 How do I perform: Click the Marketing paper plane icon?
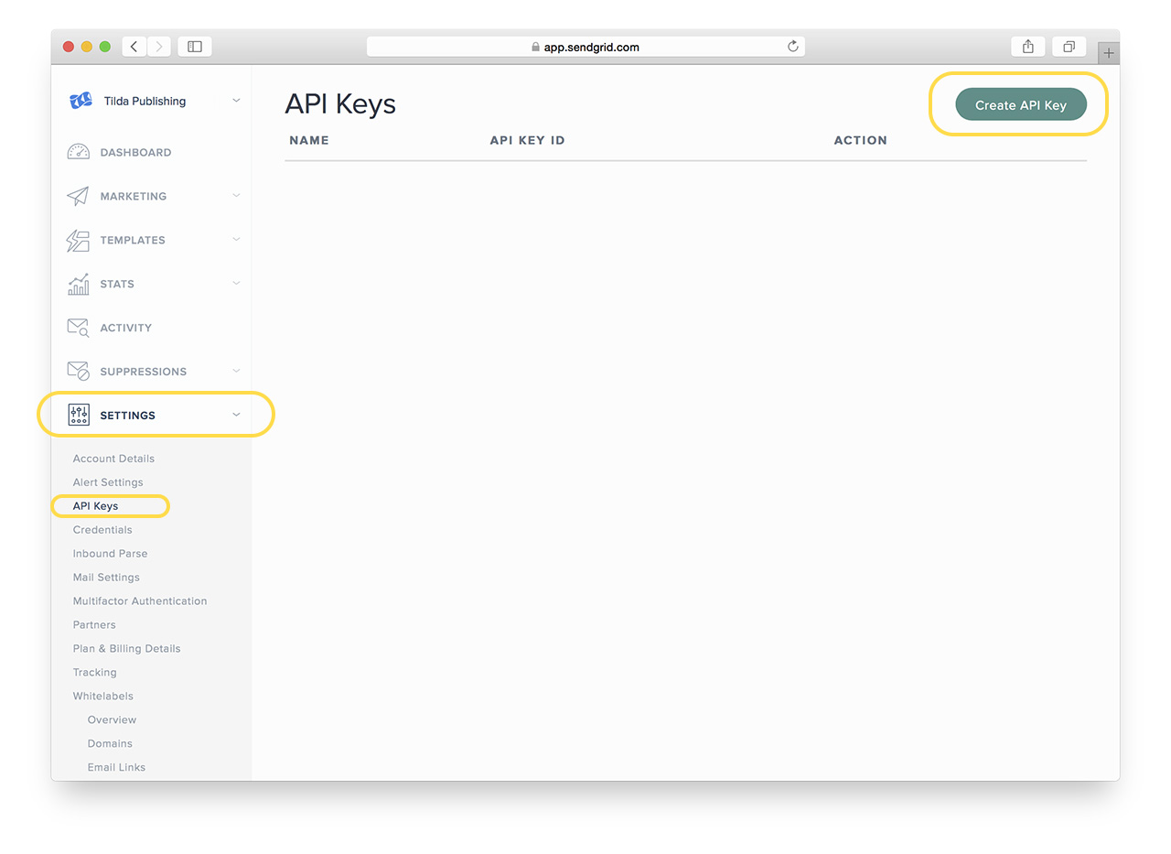point(81,195)
